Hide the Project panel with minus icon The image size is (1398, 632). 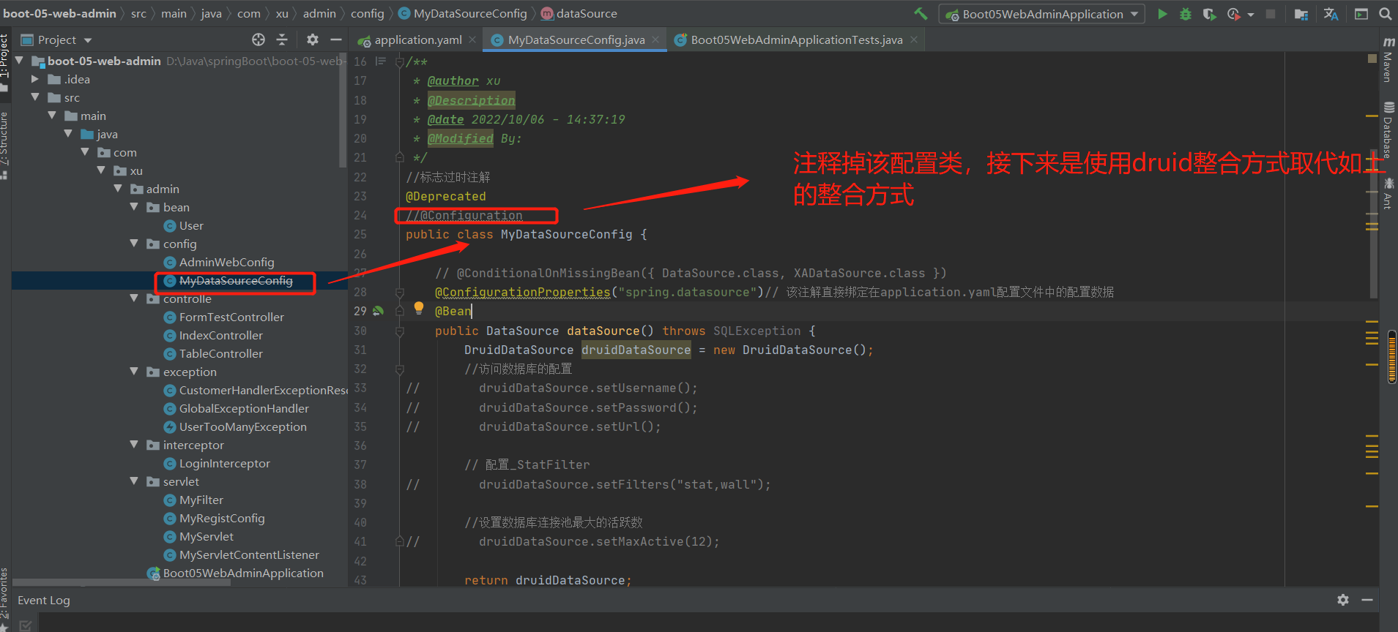(x=336, y=39)
